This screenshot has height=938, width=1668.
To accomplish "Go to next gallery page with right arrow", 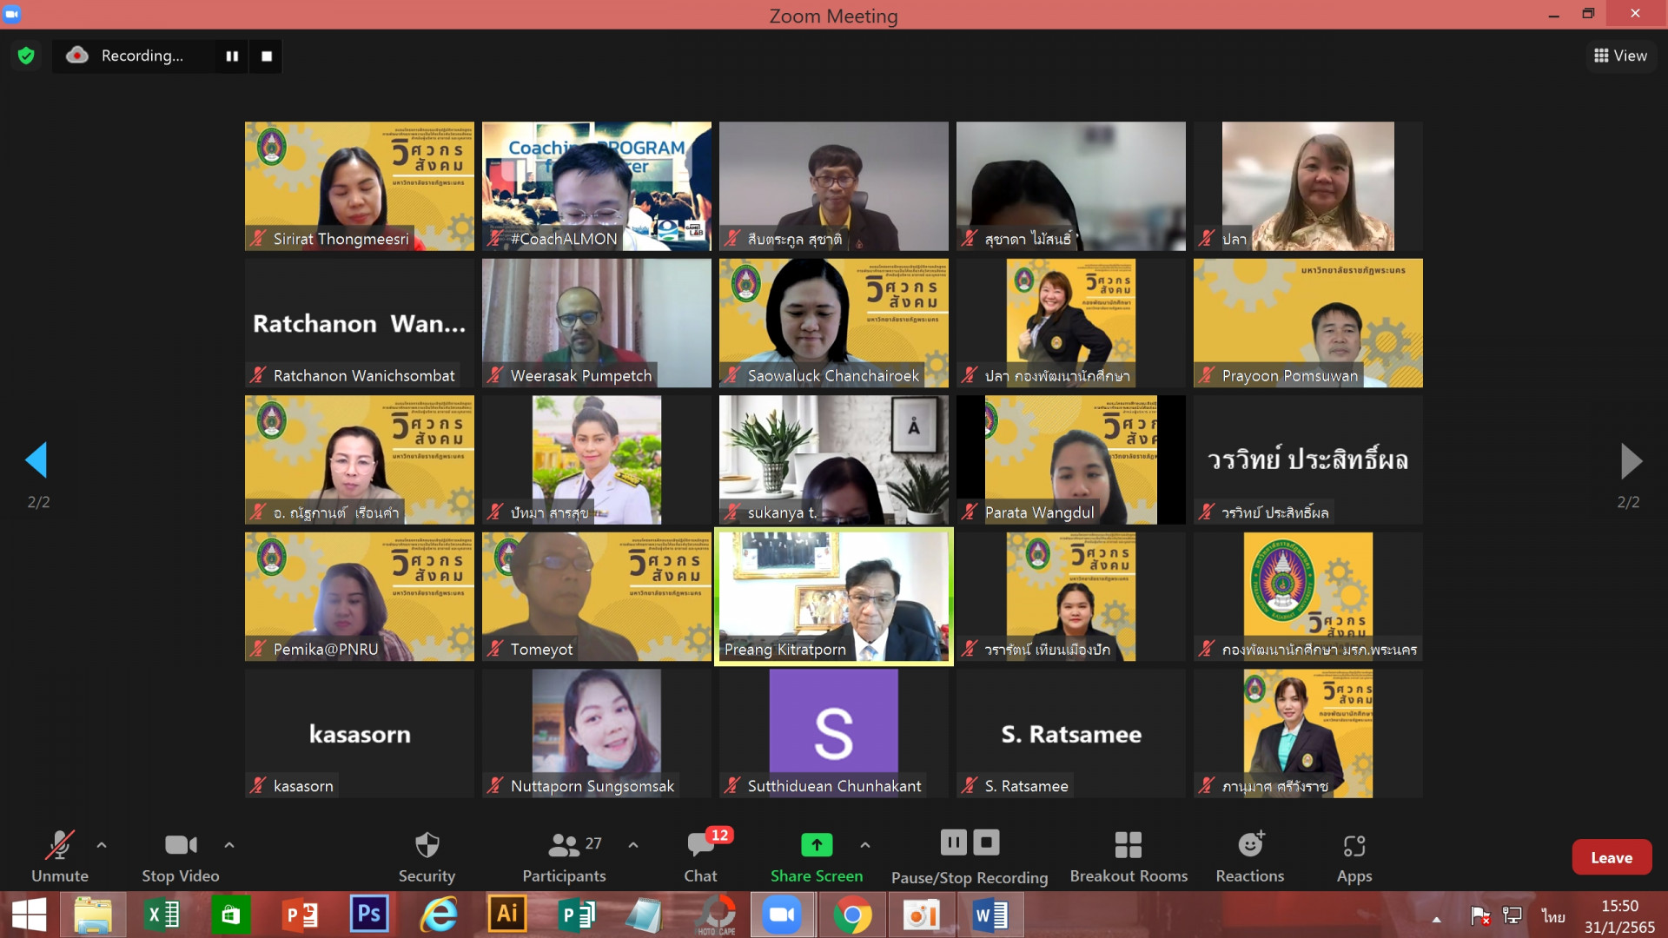I will tap(1631, 460).
